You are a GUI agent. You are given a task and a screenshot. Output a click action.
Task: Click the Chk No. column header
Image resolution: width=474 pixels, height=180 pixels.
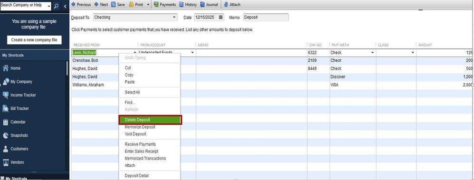[x=315, y=45]
